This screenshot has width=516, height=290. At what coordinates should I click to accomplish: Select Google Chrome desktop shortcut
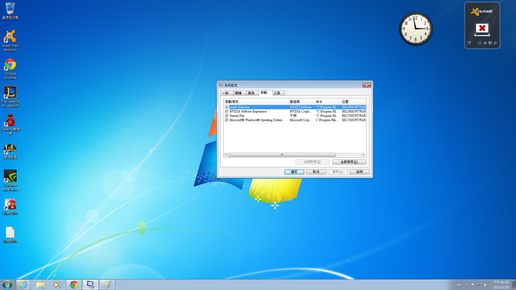click(10, 69)
